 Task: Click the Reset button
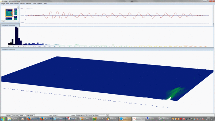(22, 115)
